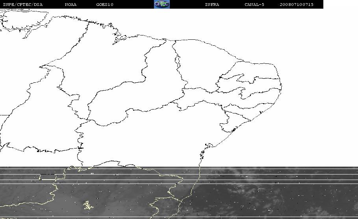Click the CANAL-5 channel label
The height and width of the screenshot is (219, 358).
click(x=254, y=4)
